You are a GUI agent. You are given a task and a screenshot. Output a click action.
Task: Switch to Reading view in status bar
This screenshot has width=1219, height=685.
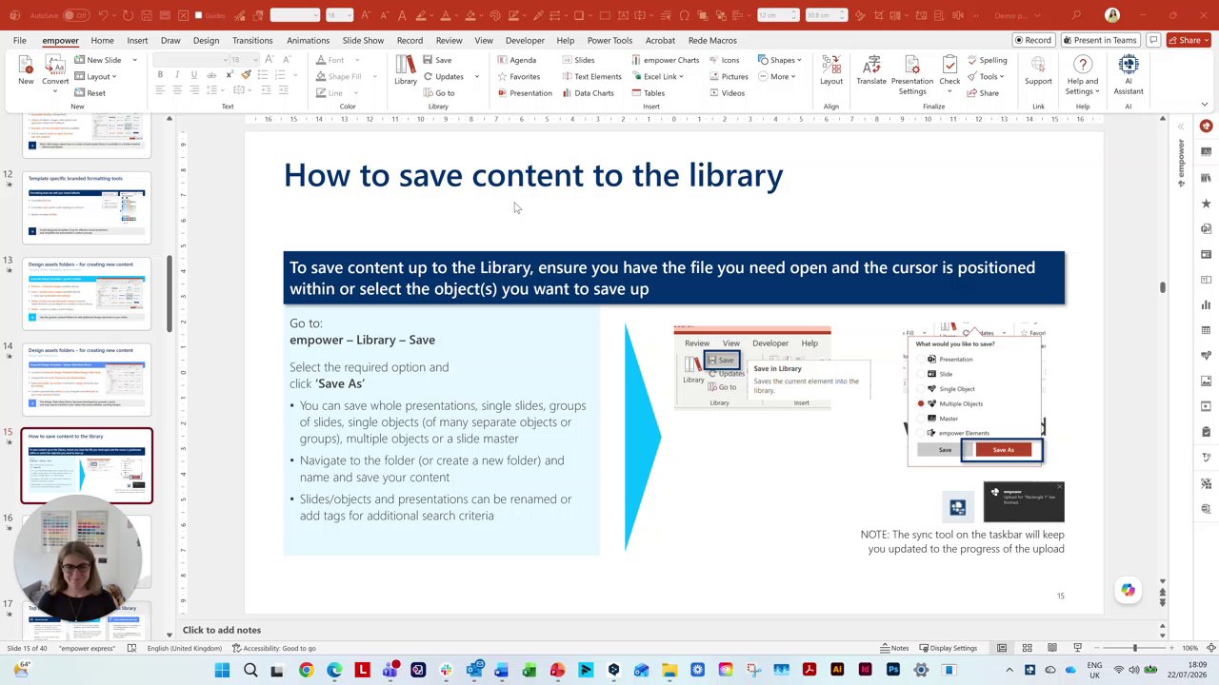[1051, 648]
